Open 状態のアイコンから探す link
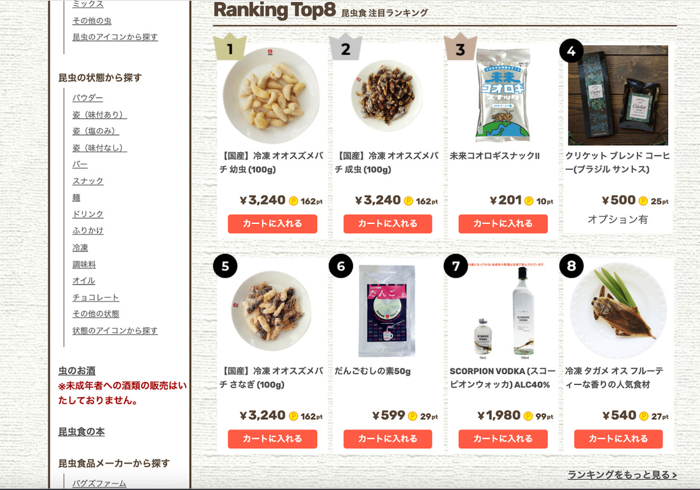 tap(115, 330)
